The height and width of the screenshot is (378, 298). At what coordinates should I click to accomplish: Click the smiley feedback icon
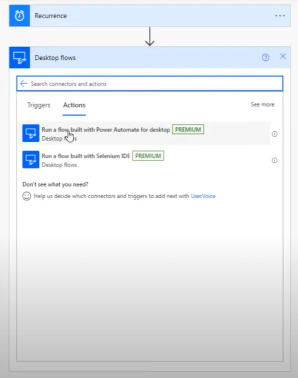coord(27,196)
